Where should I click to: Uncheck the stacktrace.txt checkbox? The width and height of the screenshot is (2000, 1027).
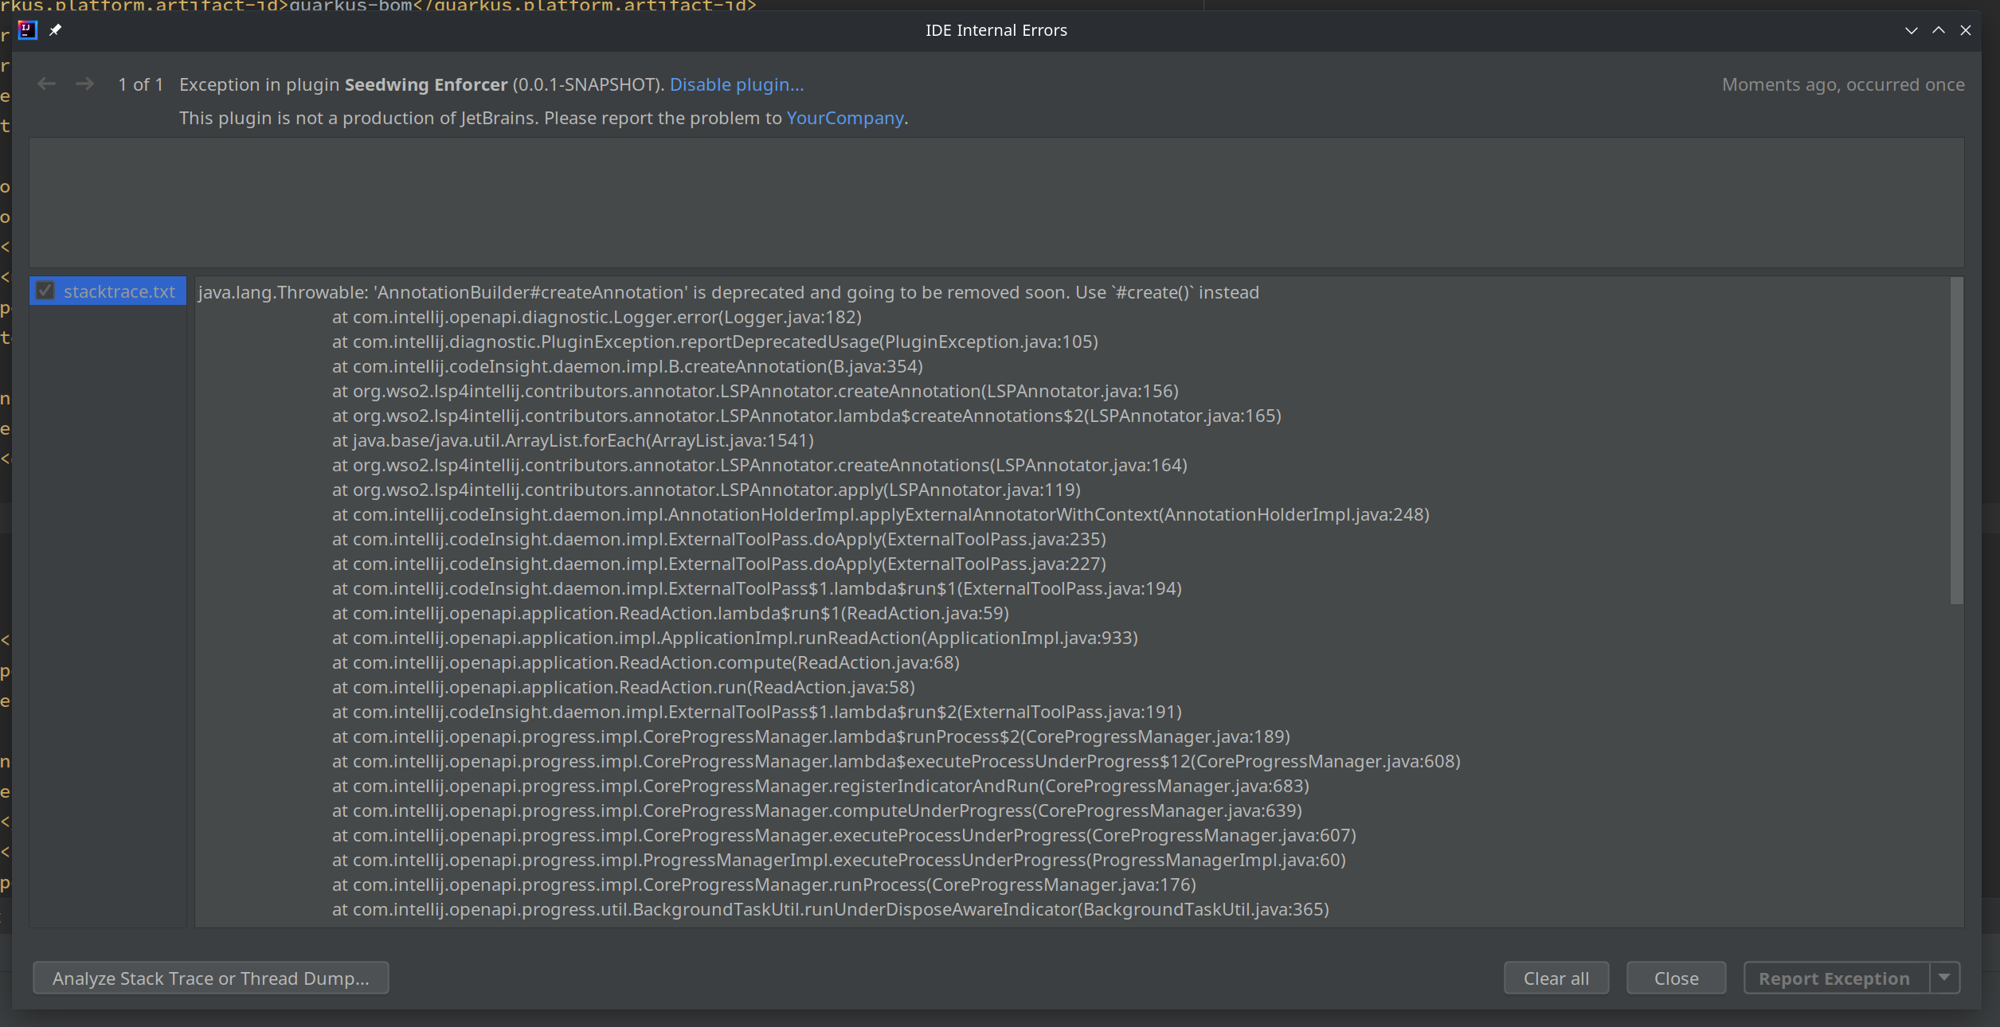pyautogui.click(x=45, y=291)
